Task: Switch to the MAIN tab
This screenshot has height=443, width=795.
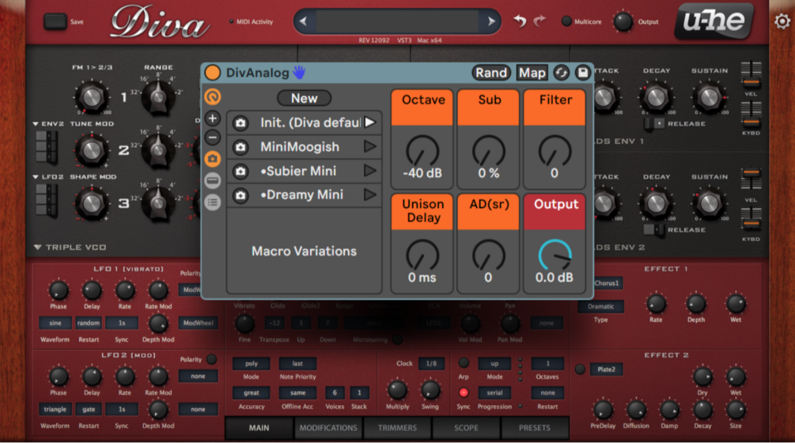Action: (x=259, y=428)
